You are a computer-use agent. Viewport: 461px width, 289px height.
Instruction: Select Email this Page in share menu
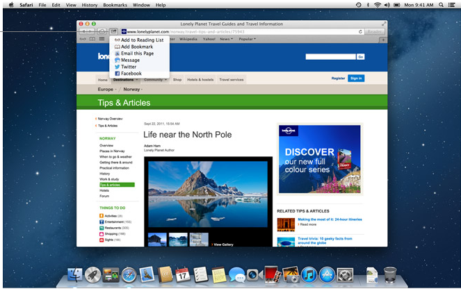pos(139,53)
